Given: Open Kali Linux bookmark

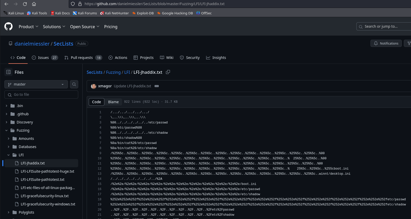Looking at the screenshot, I should tap(14, 13).
